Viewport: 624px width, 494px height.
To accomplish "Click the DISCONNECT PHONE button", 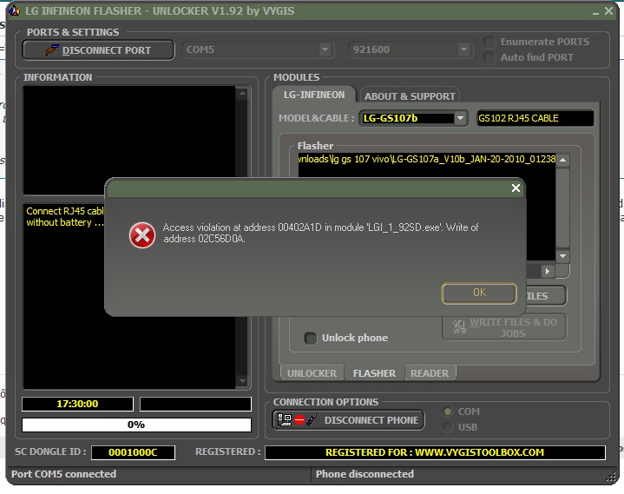I will pyautogui.click(x=348, y=420).
